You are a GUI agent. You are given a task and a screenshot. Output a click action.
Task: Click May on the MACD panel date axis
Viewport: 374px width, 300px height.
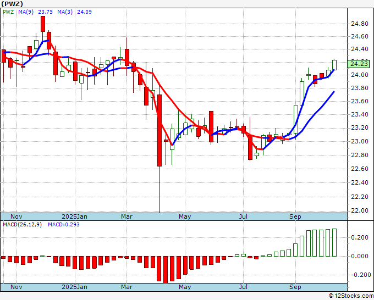[185, 287]
